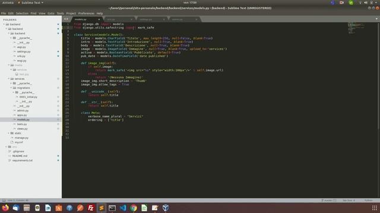Toggle side bar icon in status bar

click(x=4, y=201)
